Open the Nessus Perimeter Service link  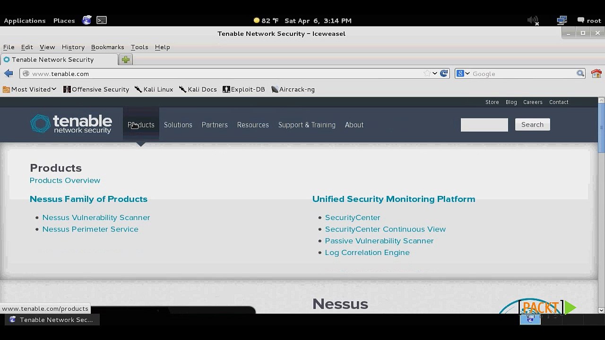pyautogui.click(x=90, y=229)
